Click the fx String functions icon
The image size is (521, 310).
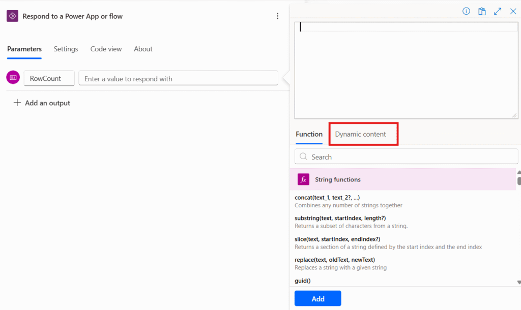pyautogui.click(x=303, y=179)
